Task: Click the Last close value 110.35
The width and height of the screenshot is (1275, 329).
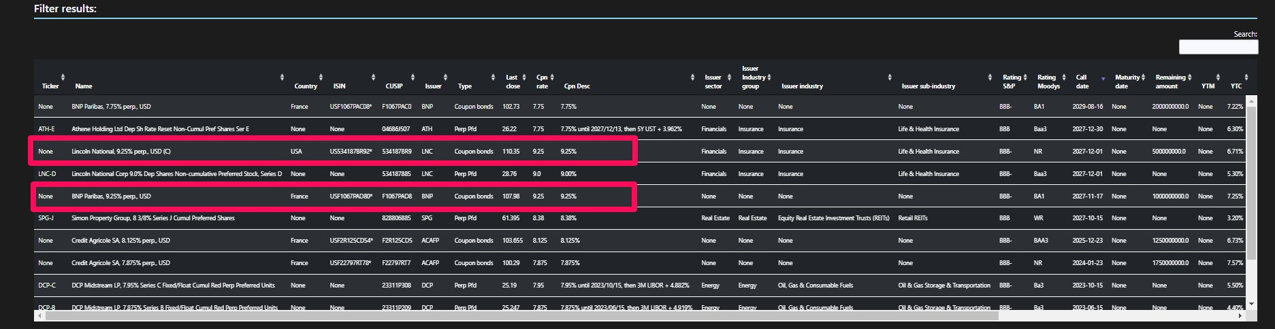Action: [511, 152]
